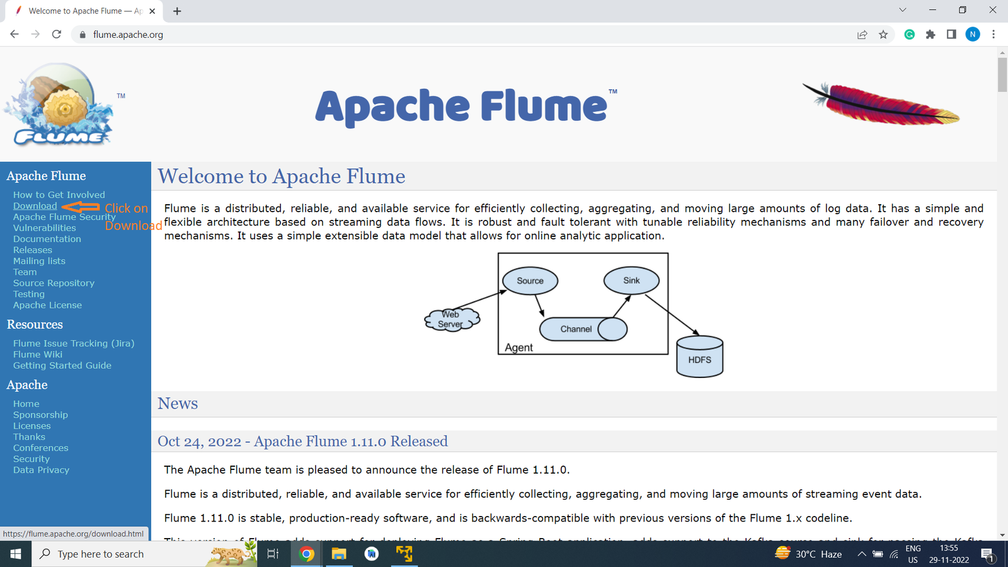Open the Extensions puzzle icon

pos(931,35)
